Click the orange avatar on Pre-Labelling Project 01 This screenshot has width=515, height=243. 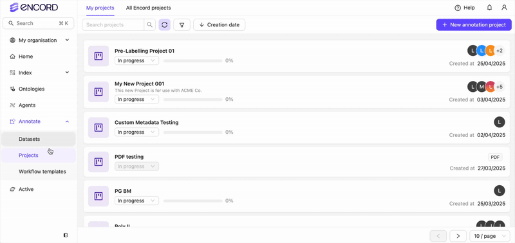(x=490, y=51)
